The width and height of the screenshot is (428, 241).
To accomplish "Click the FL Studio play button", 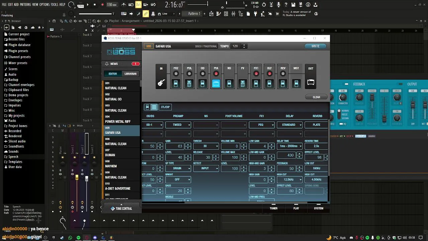I will point(88,5).
